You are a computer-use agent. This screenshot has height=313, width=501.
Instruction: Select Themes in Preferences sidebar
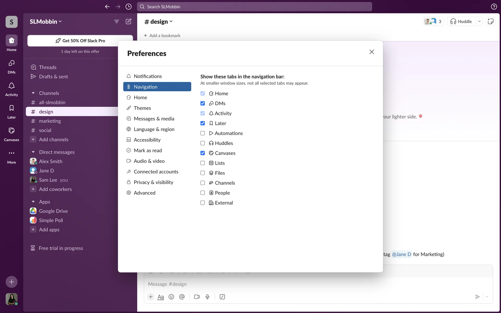(142, 108)
